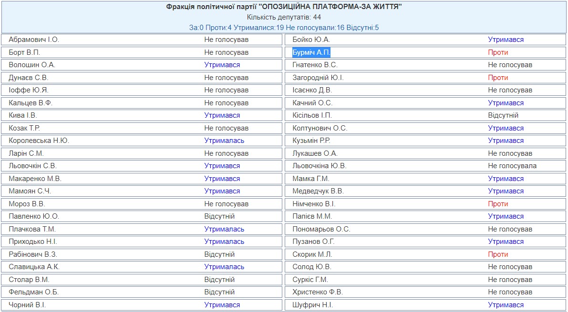
Task: Select deputy Борт В.П.
Action: (x=25, y=52)
